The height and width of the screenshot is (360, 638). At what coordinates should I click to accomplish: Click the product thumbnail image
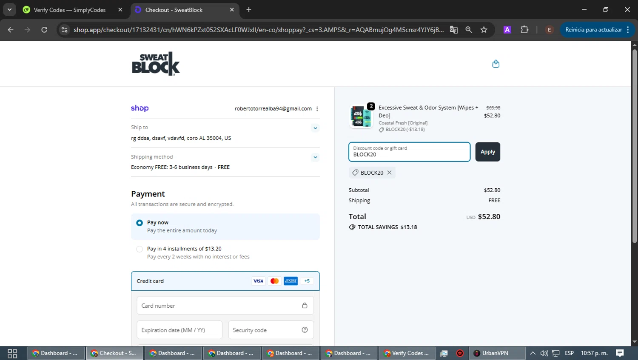point(361,116)
